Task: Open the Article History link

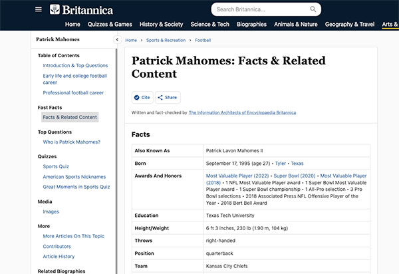Action: tap(59, 257)
